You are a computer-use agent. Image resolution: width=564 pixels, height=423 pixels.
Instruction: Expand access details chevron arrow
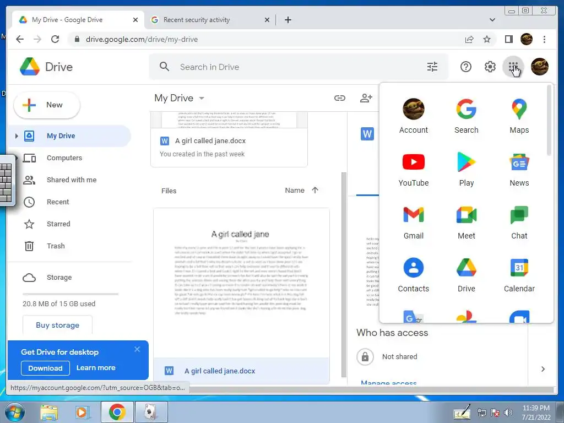coord(543,369)
